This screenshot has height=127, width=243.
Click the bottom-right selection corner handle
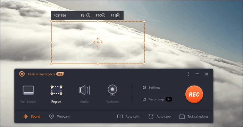coord(144,63)
